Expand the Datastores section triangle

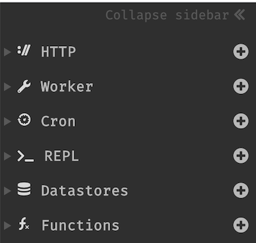(7, 191)
